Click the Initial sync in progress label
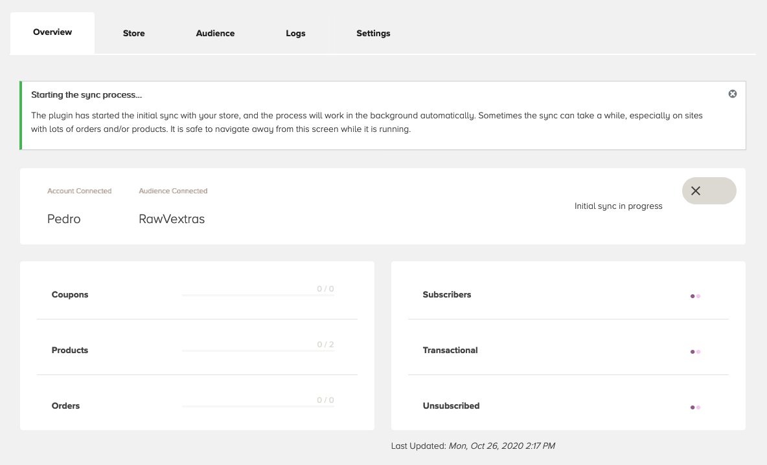 point(618,206)
